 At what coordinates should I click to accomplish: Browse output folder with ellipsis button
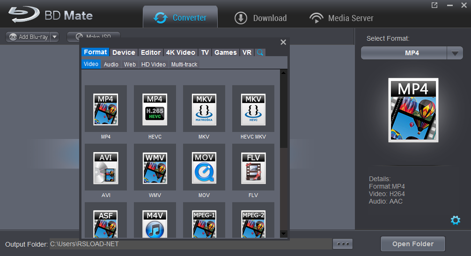point(343,244)
